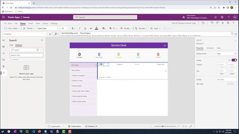Open the Open Sans font dropdown

(48, 28)
